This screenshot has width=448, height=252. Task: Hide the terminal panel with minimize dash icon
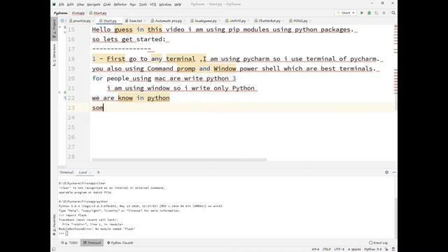394,172
